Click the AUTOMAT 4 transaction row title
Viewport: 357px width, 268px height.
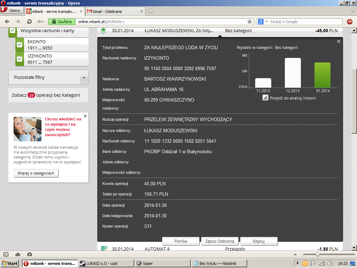tap(157, 248)
